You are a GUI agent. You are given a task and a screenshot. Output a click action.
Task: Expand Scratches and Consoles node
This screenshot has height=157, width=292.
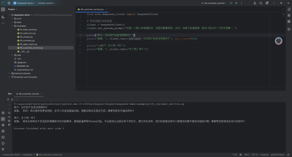pyautogui.click(x=9, y=77)
